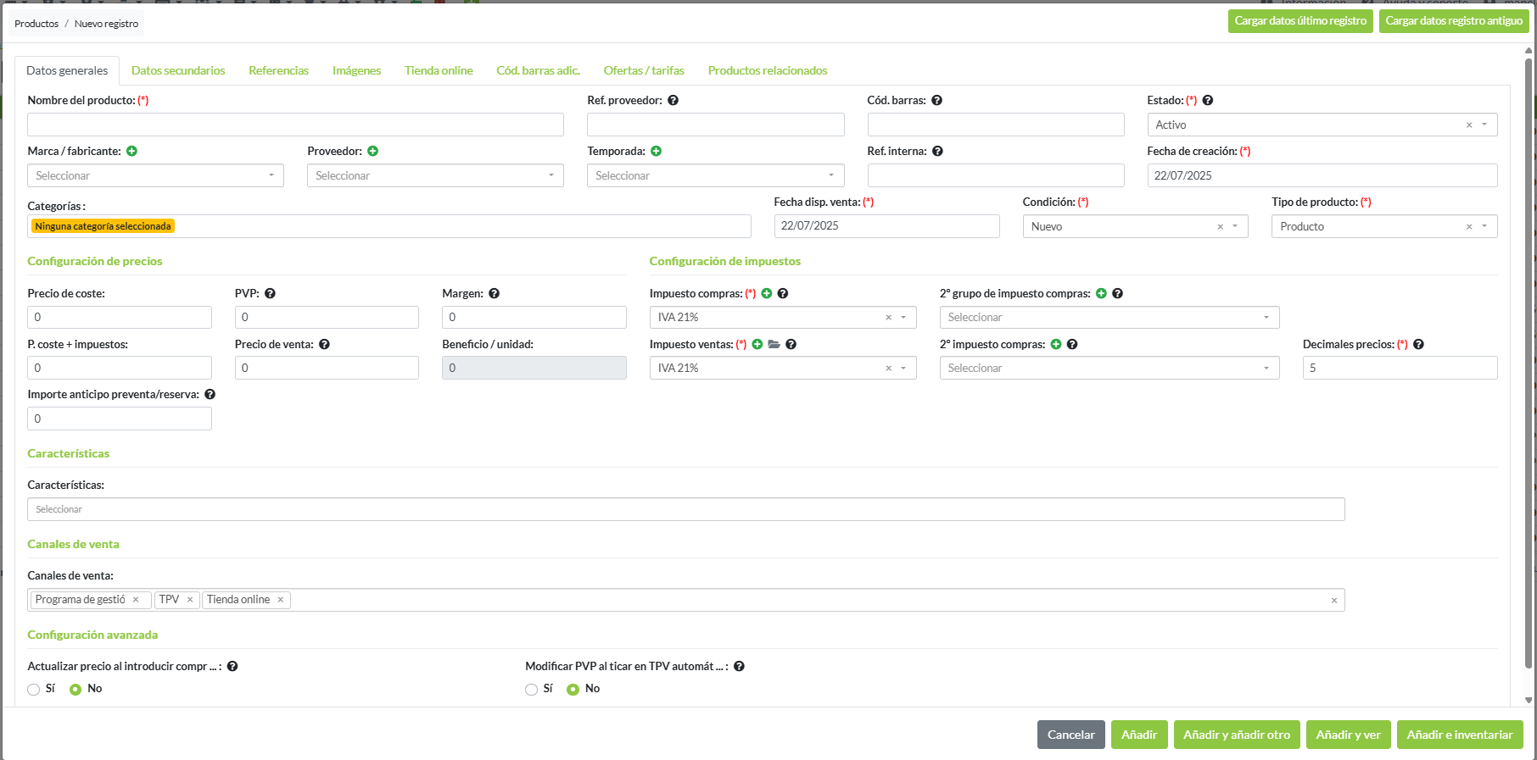Choose Sí for Modificar PVP en TPV
This screenshot has height=760, width=1537.
point(531,690)
